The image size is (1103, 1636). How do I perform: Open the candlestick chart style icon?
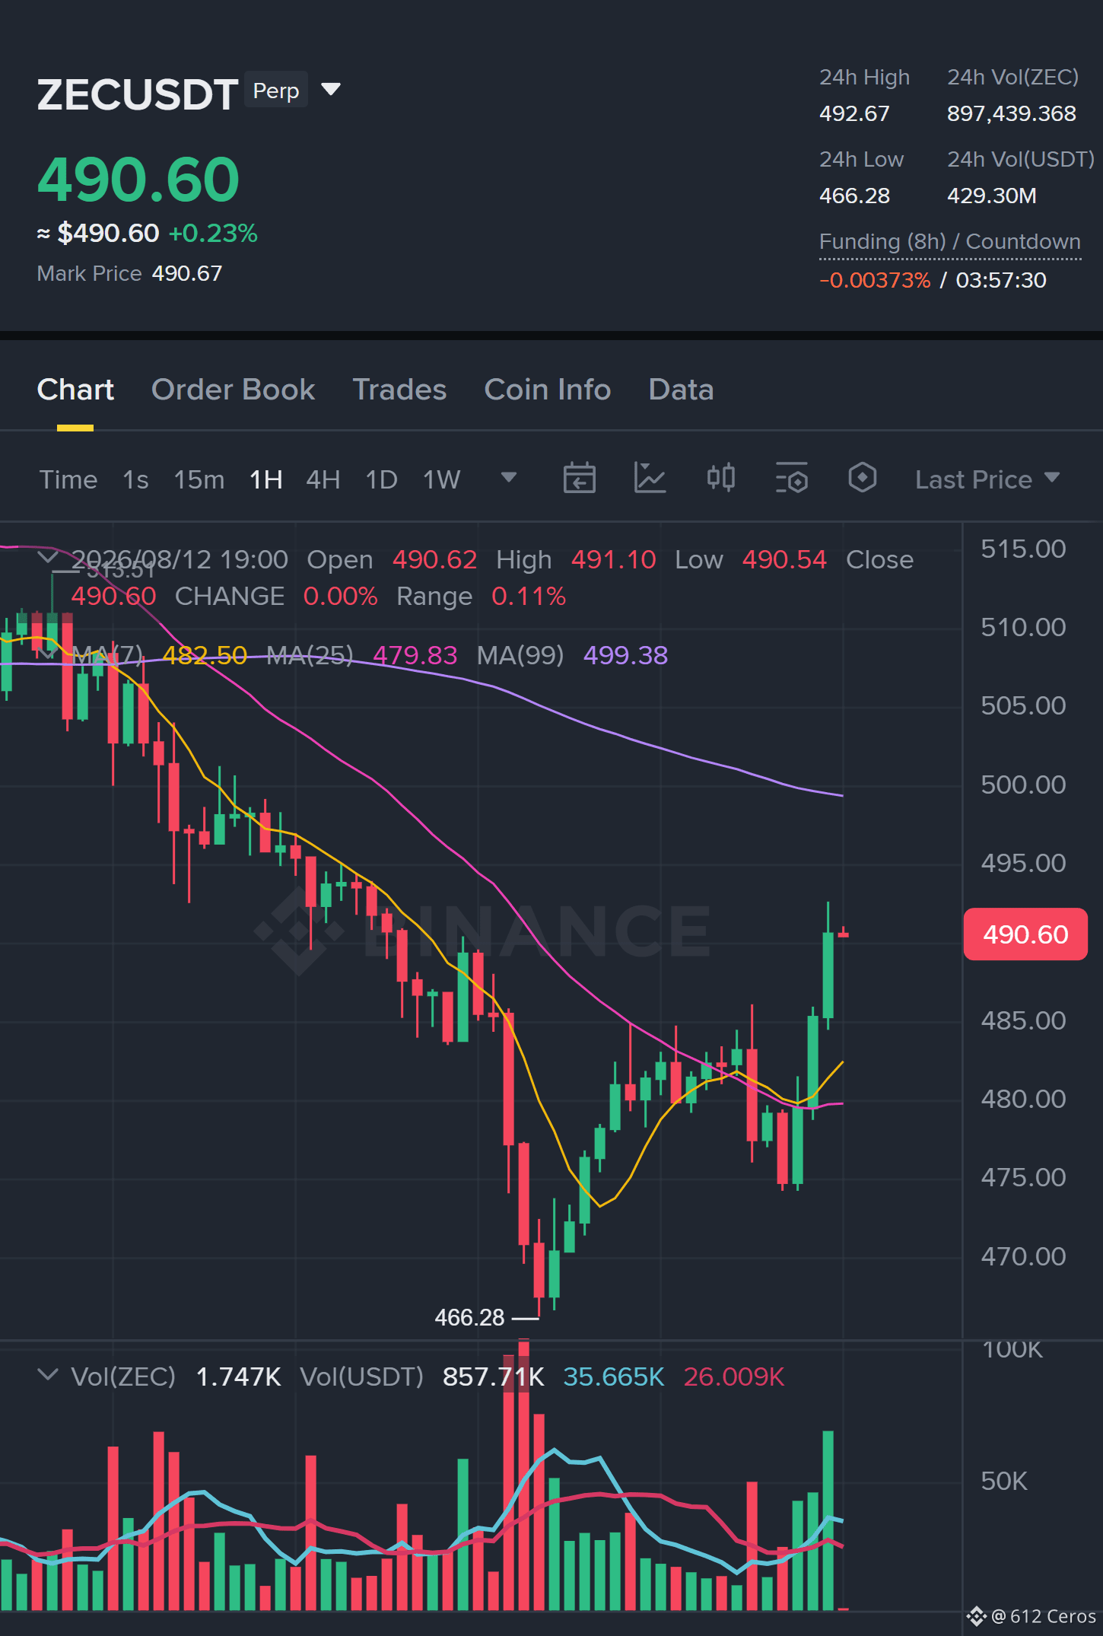pyautogui.click(x=721, y=479)
